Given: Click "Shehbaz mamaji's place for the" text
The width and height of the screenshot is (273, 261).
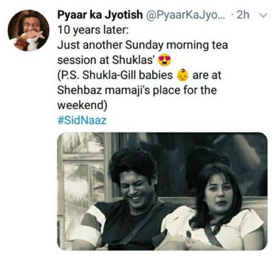Looking at the screenshot, I should tap(137, 90).
